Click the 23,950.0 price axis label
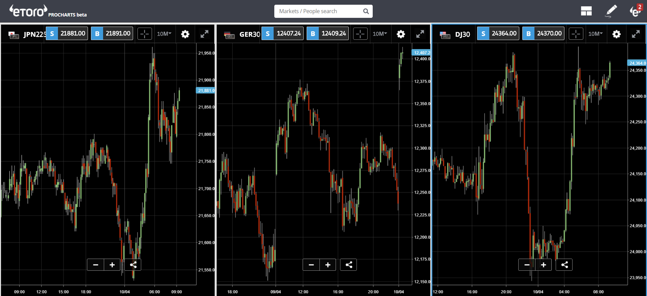Image resolution: width=647 pixels, height=296 pixels. coord(638,277)
